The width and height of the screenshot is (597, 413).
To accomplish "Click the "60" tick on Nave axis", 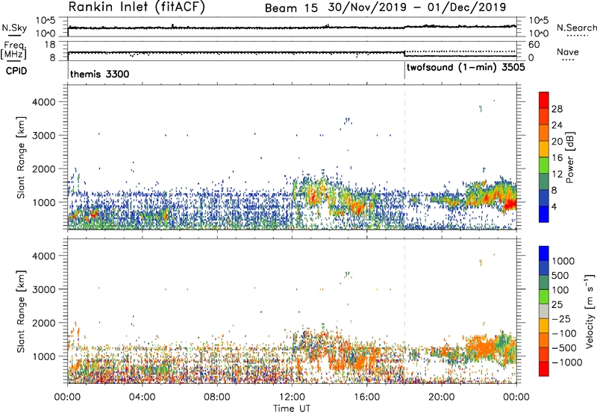I will (x=534, y=45).
